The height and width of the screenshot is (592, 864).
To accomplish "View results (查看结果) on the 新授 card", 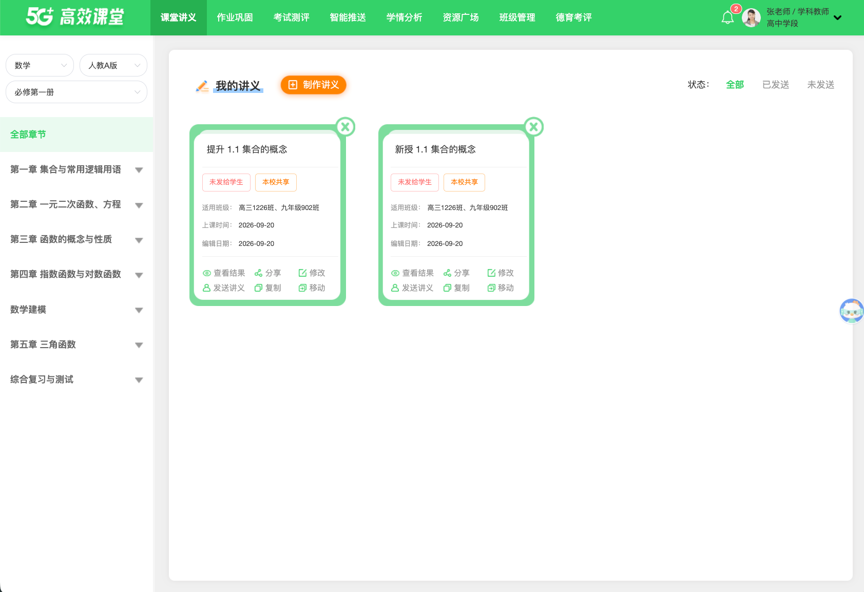I will click(x=412, y=273).
